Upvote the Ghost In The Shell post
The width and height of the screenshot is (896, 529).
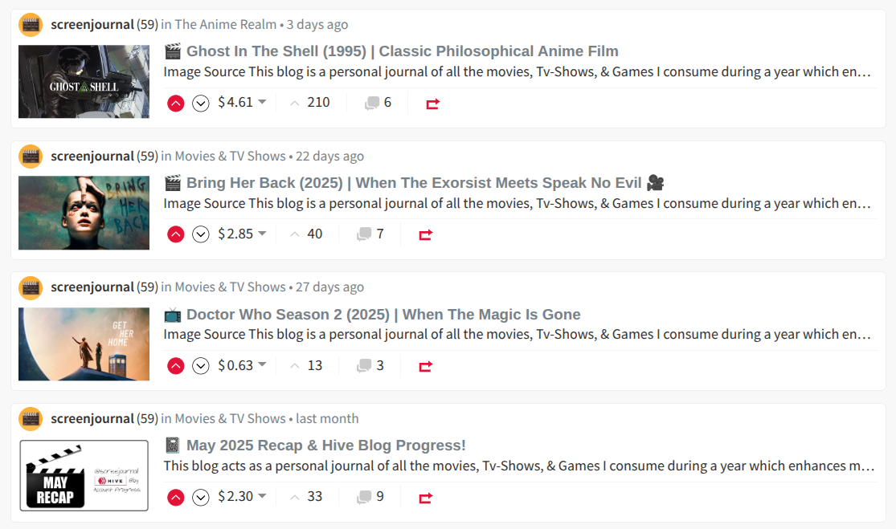pos(175,104)
